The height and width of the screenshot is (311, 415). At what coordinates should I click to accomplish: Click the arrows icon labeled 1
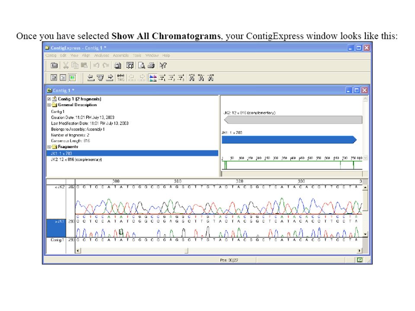[x=162, y=78]
